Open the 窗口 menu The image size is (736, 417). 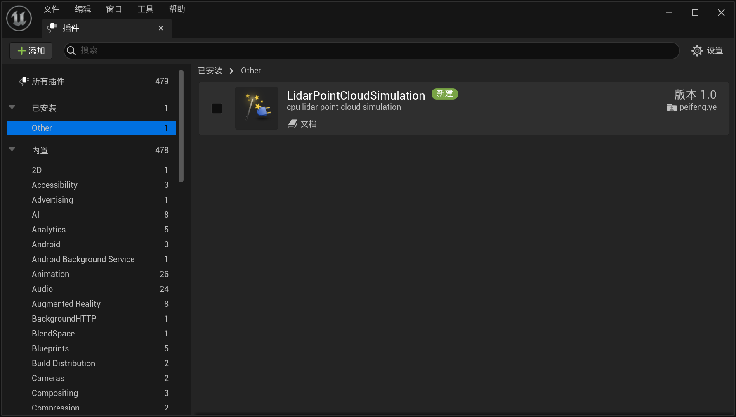pos(114,9)
